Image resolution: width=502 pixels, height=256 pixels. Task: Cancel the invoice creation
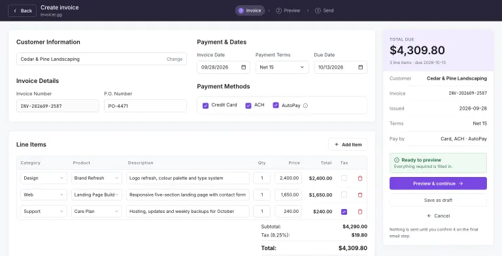[x=439, y=216]
